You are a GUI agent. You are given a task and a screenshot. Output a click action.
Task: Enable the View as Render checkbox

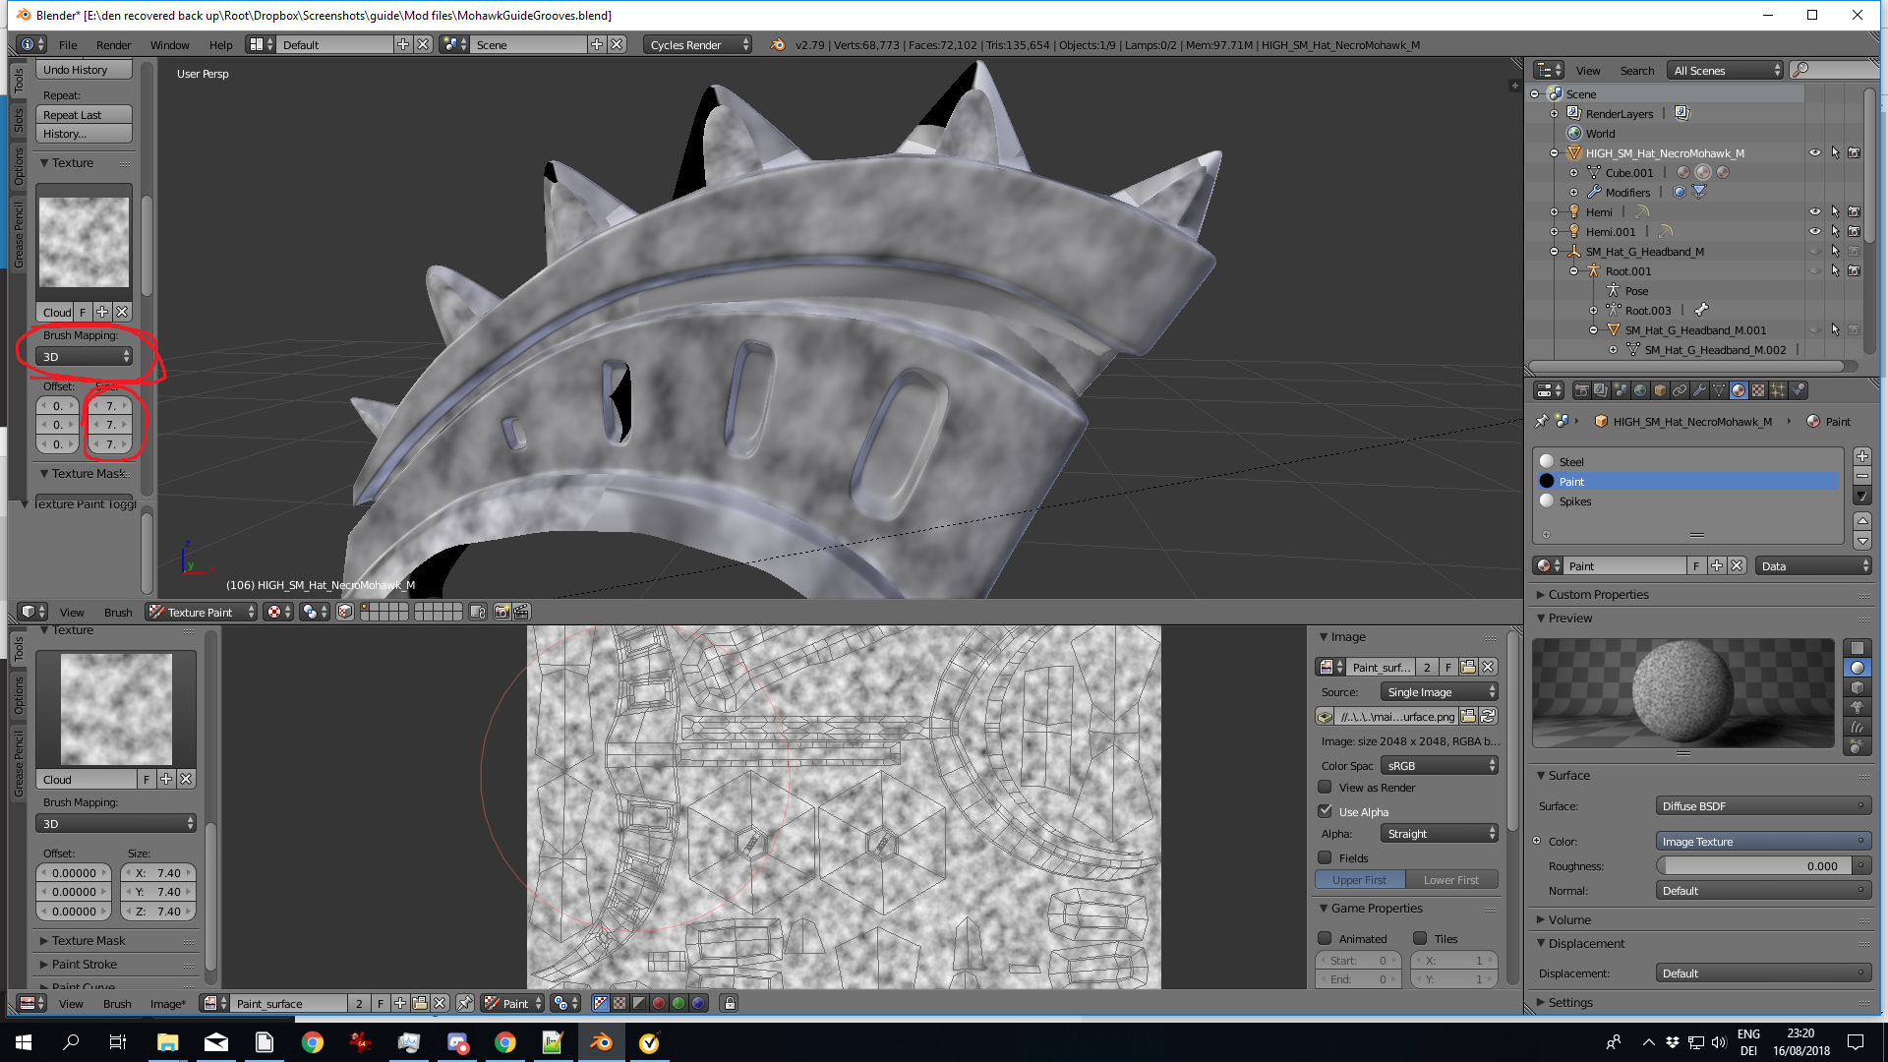(1325, 788)
